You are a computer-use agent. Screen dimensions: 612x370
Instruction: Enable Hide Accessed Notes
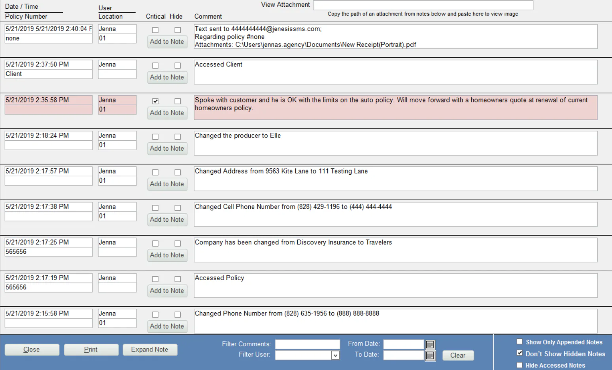point(519,365)
